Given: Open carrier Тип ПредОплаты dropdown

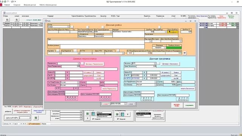Looking at the screenshot, I should click(x=78, y=82).
